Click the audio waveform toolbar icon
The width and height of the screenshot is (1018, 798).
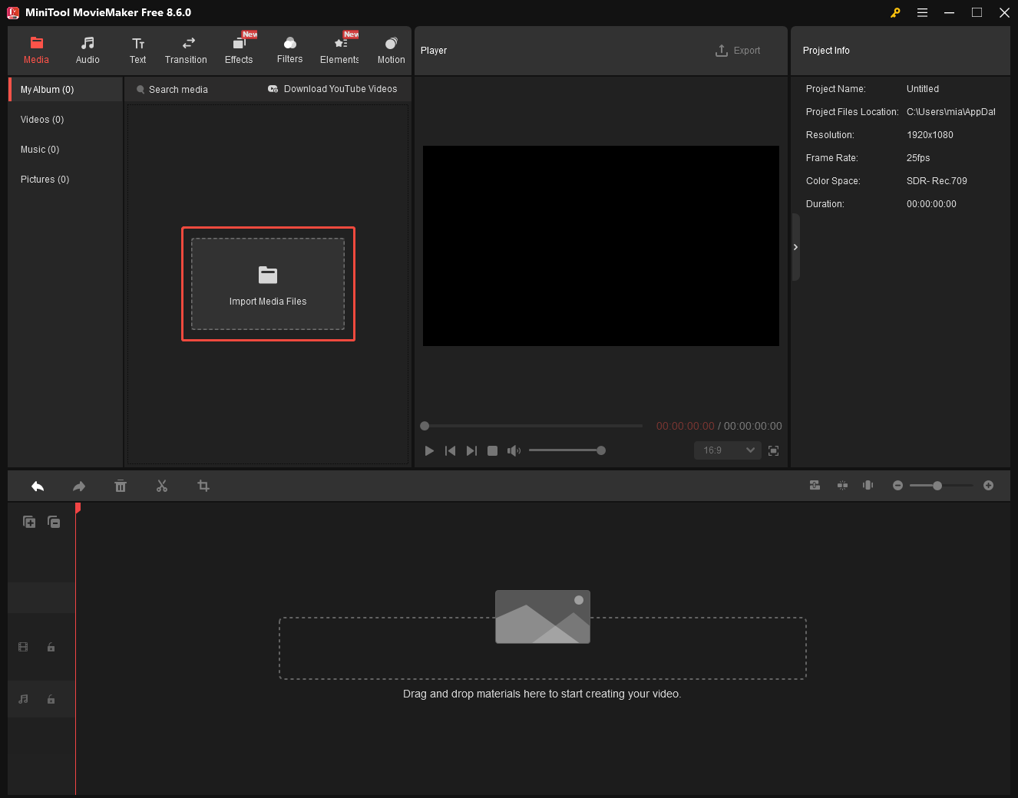coord(868,485)
